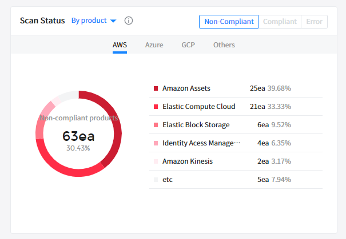Click the Amazon Kinesis legend swatch
346x239 pixels.
click(156, 161)
